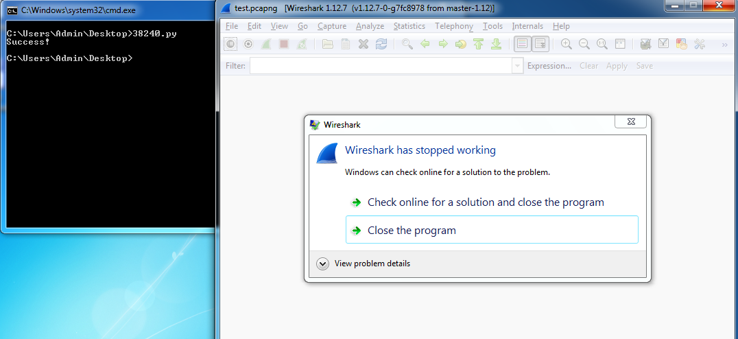Open preferences (wrench and screwdriver icon)
Image resolution: width=738 pixels, height=339 pixels.
click(x=700, y=44)
